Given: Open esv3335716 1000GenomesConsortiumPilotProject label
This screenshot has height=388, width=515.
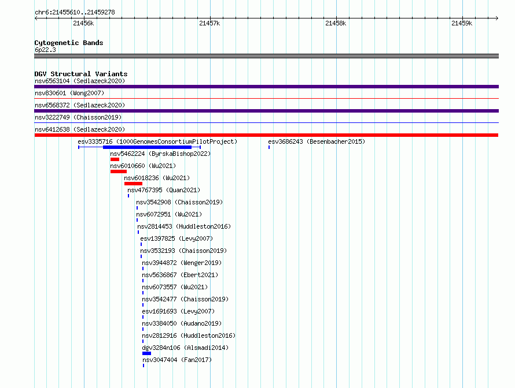Looking at the screenshot, I should (x=157, y=141).
